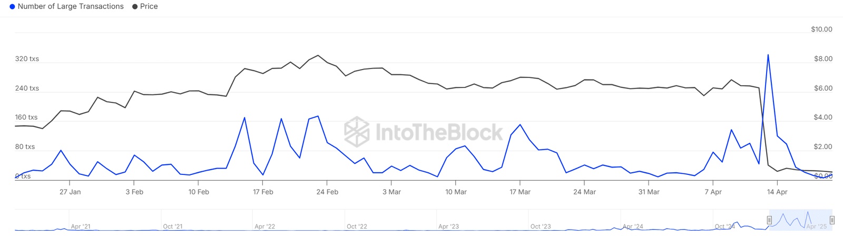Grab the left range selector handle
This screenshot has width=843, height=236.
[x=769, y=220]
